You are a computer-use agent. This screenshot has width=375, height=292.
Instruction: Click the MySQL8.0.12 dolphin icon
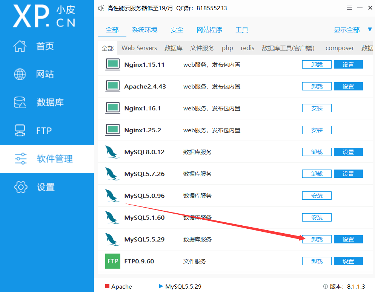pyautogui.click(x=112, y=152)
